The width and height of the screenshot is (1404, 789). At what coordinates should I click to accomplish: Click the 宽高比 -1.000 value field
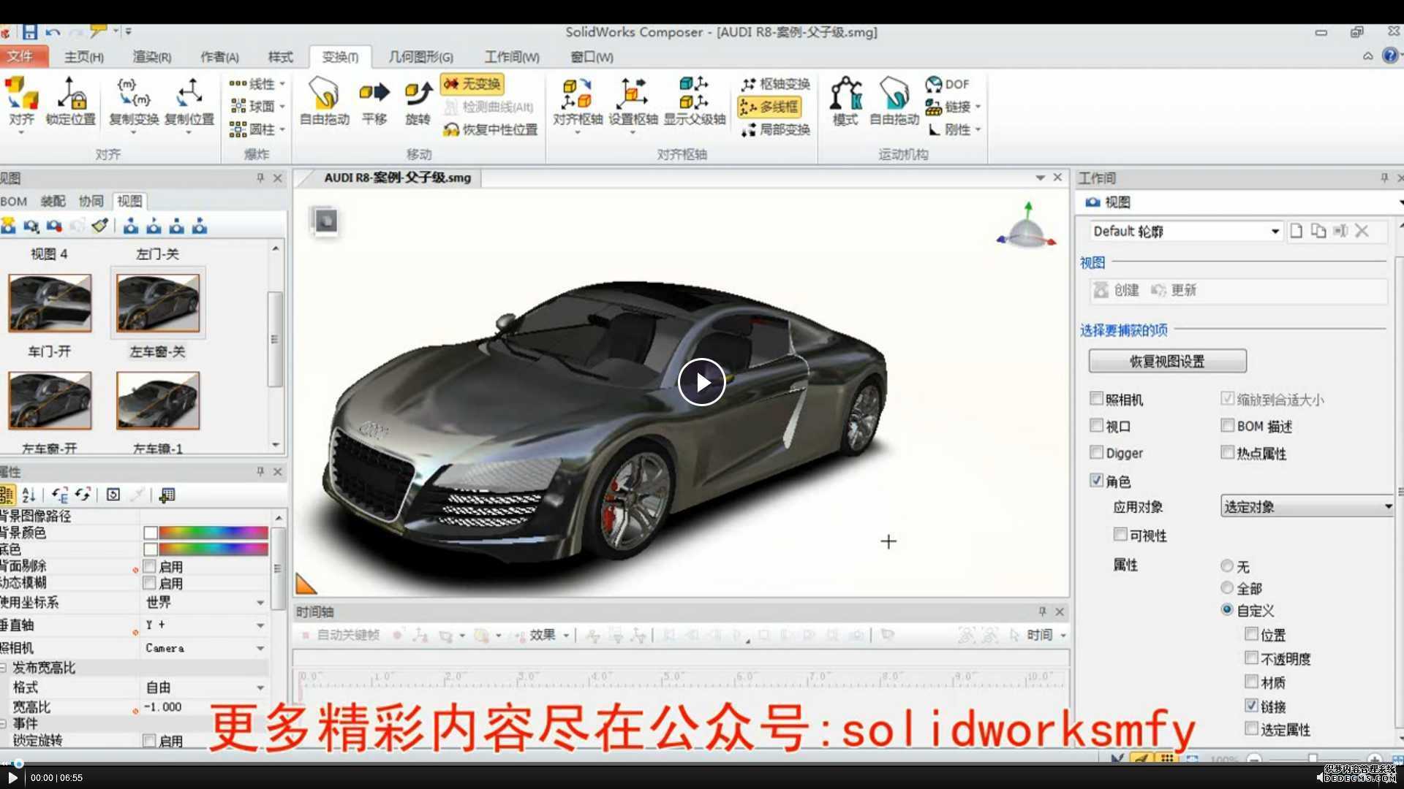[205, 706]
